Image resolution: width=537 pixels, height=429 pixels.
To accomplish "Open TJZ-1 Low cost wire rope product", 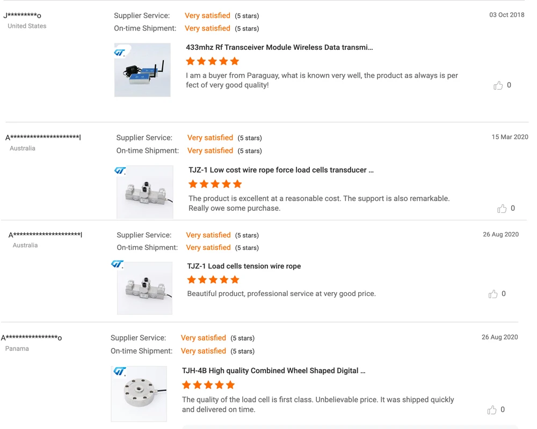I will (281, 170).
